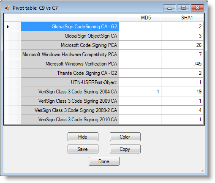Select VeriSign Class 3 Code Signing 2004 CA
Image resolution: width=215 pixels, height=183 pixels.
70,92
